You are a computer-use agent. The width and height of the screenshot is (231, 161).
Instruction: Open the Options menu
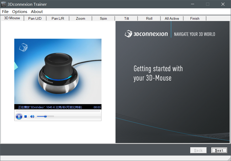pyautogui.click(x=20, y=11)
